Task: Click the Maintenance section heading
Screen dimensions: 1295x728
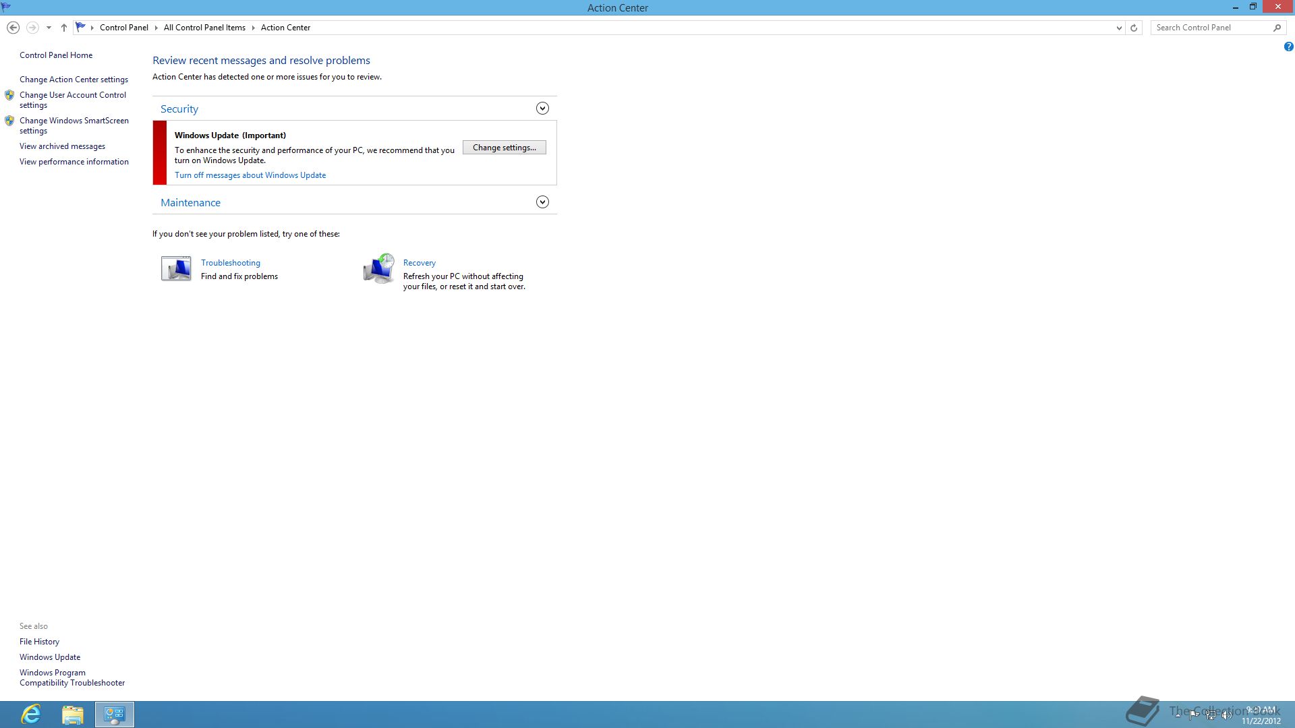Action: pos(190,203)
